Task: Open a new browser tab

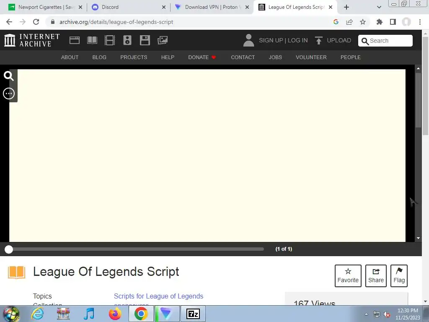Action: click(346, 7)
